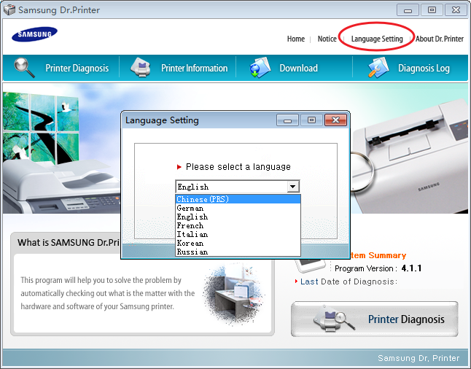Image resolution: width=471 pixels, height=369 pixels.
Task: Click the office desk thumbnail image
Action: (x=234, y=295)
